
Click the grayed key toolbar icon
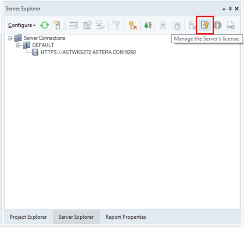click(x=116, y=25)
